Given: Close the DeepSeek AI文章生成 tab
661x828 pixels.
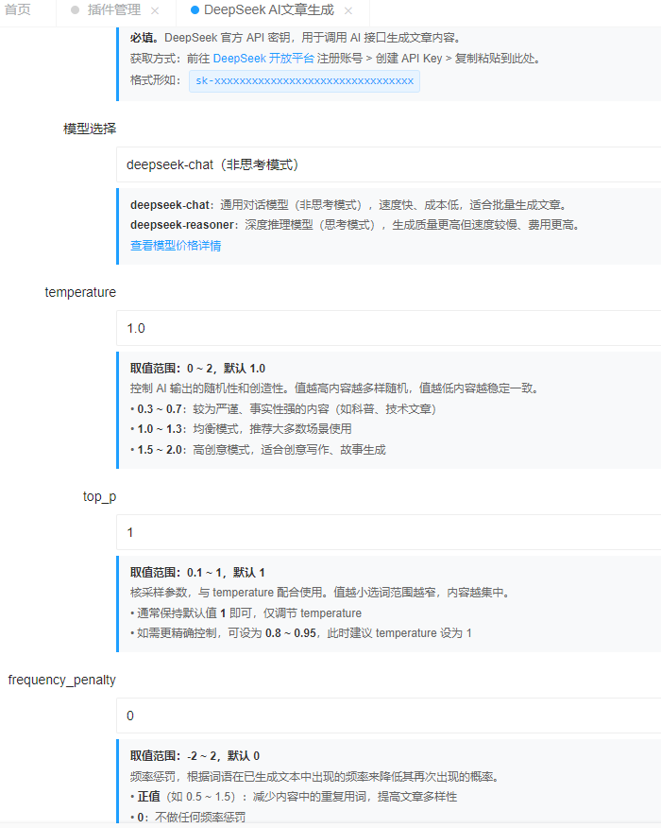Looking at the screenshot, I should click(348, 10).
